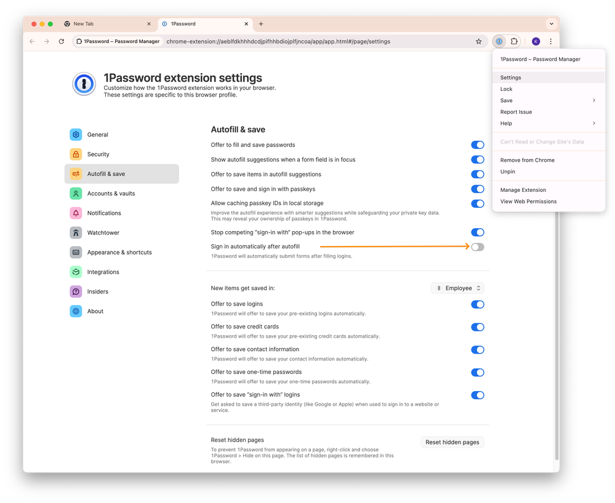
Task: Select Settings in the extension menu
Action: [549, 77]
